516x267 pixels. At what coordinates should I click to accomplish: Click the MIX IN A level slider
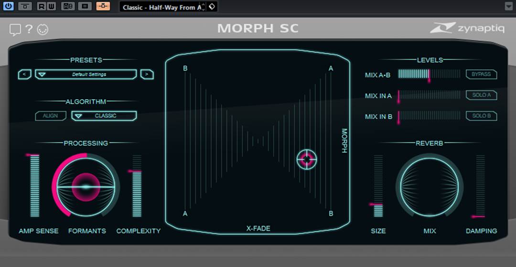coord(429,96)
